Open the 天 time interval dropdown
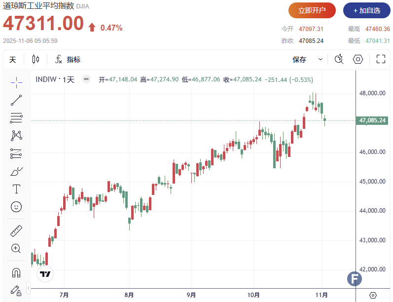393x302 pixels. pyautogui.click(x=13, y=60)
